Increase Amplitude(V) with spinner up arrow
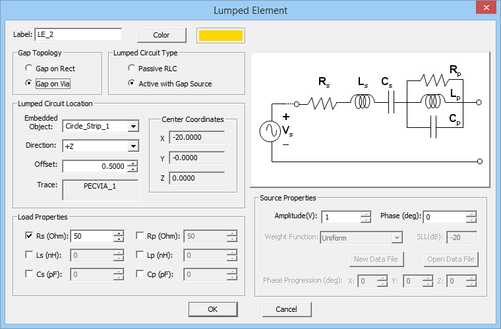Image resolution: width=501 pixels, height=329 pixels. coord(366,214)
